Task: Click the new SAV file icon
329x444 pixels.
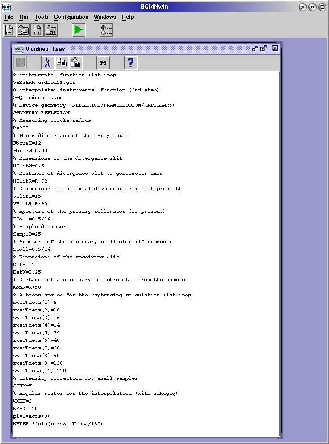Action: (9, 30)
